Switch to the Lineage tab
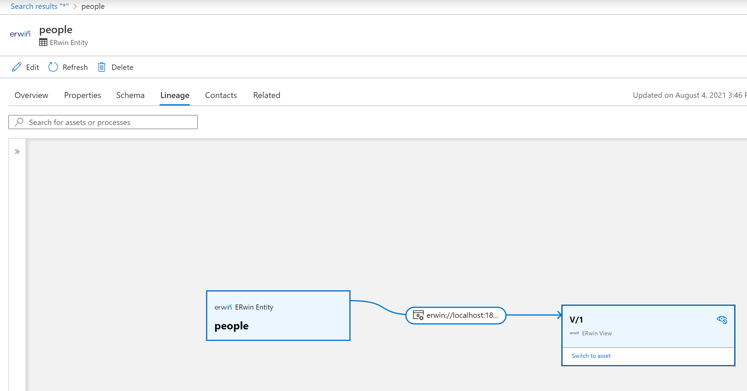The width and height of the screenshot is (747, 391). [175, 95]
